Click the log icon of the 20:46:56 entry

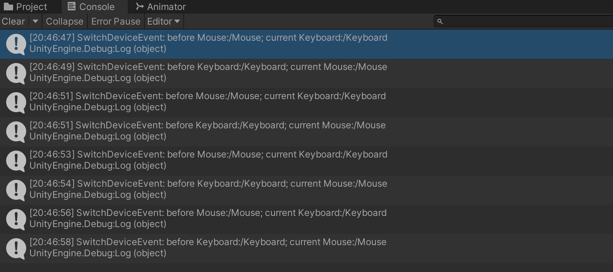coord(16,219)
